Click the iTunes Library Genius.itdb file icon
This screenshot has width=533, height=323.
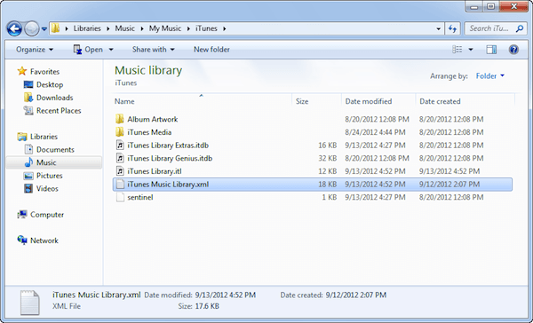pyautogui.click(x=120, y=158)
